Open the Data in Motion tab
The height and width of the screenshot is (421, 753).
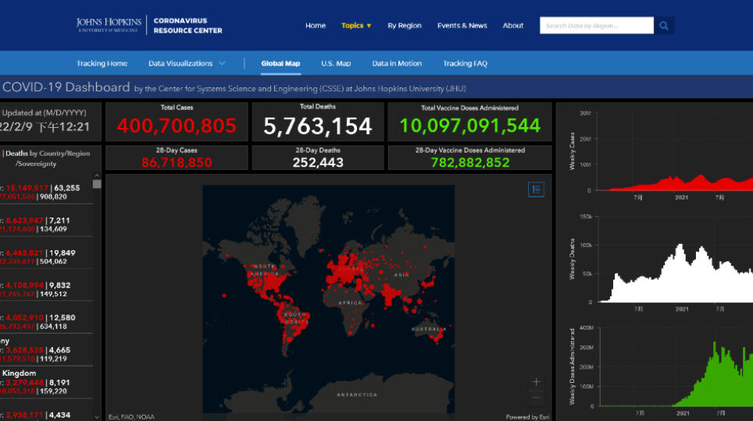coord(397,63)
